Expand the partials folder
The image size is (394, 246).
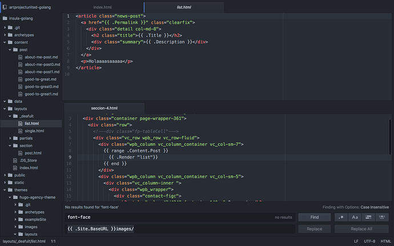point(9,138)
